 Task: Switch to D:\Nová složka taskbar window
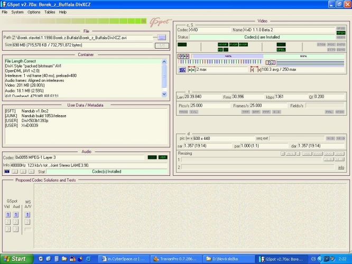coord(228,259)
